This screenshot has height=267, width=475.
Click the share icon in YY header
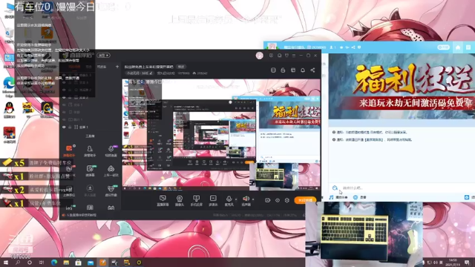(353, 47)
